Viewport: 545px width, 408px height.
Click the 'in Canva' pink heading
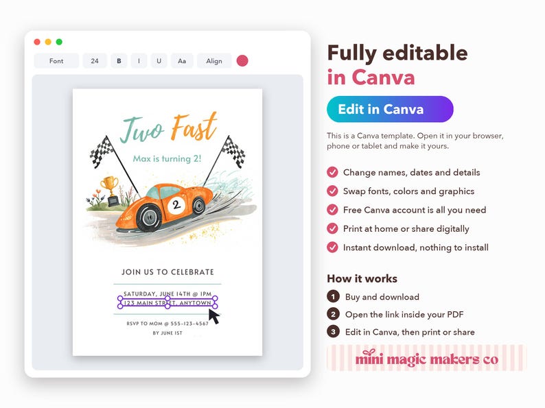tap(371, 77)
